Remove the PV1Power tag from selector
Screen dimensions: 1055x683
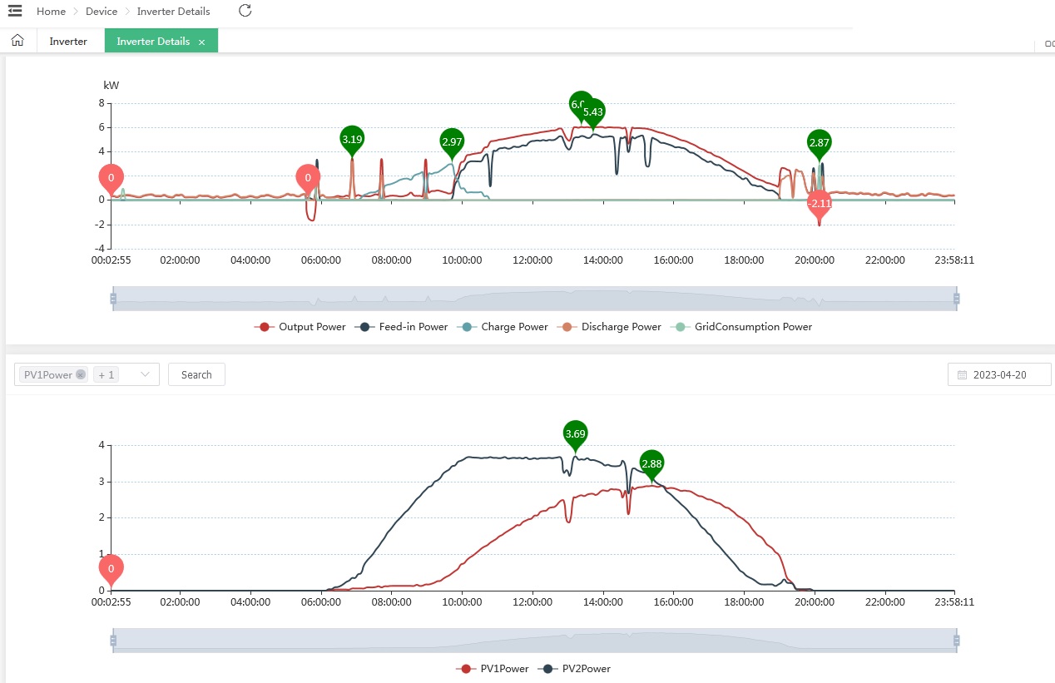click(81, 375)
